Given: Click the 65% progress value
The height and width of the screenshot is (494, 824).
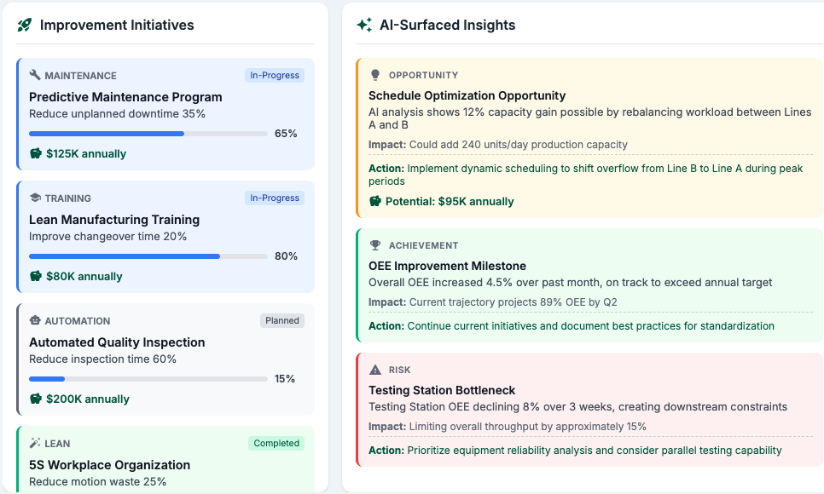Looking at the screenshot, I should 286,134.
